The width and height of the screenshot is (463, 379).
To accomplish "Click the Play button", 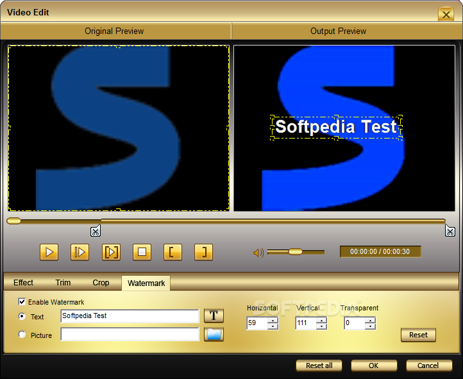I will point(49,252).
